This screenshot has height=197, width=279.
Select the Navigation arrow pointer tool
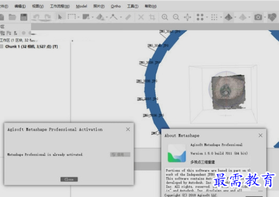60,17
